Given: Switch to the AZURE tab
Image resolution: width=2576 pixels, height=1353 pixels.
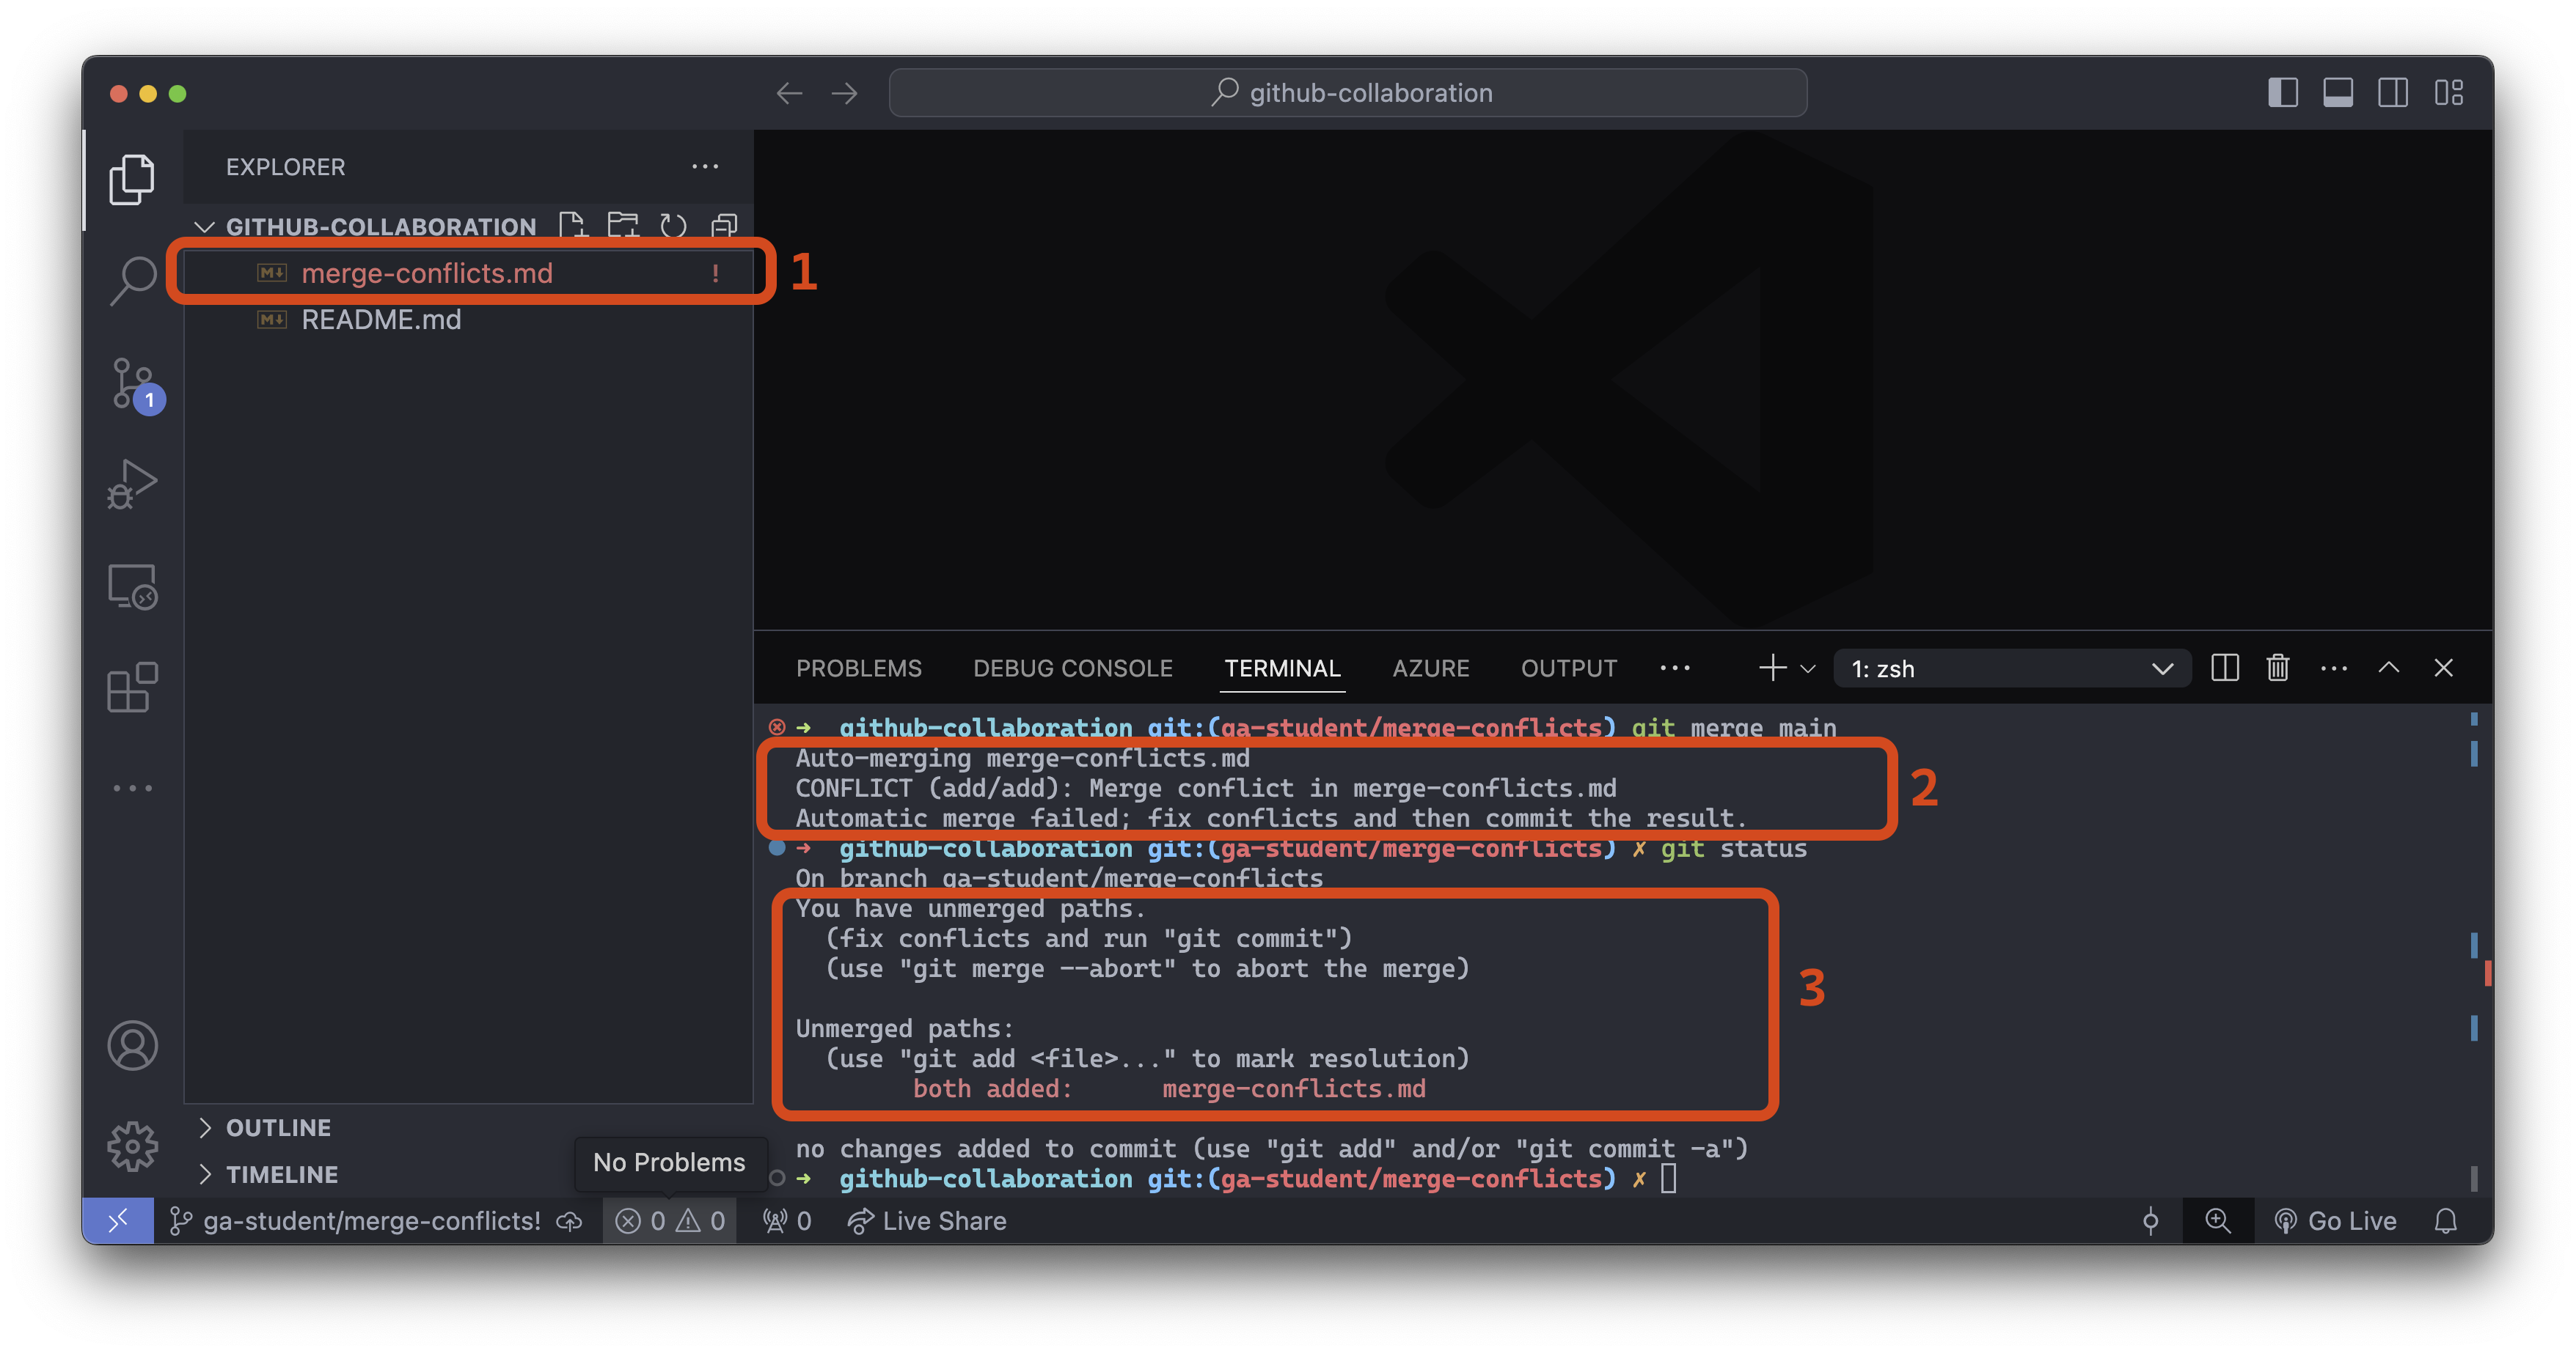Looking at the screenshot, I should click(1430, 668).
